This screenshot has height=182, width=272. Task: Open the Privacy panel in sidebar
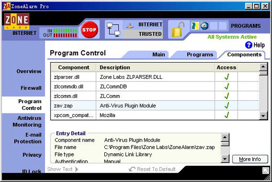point(32,155)
